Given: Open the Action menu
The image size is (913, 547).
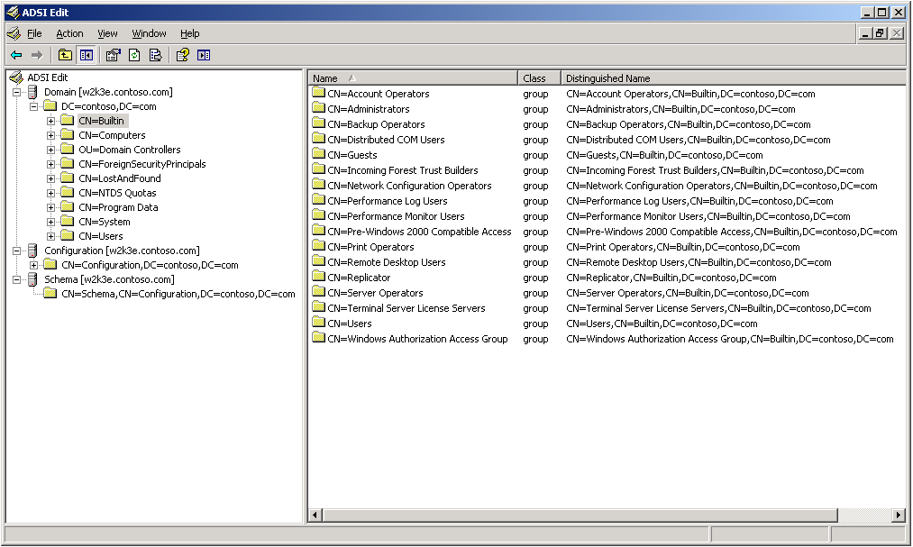Looking at the screenshot, I should pyautogui.click(x=69, y=33).
